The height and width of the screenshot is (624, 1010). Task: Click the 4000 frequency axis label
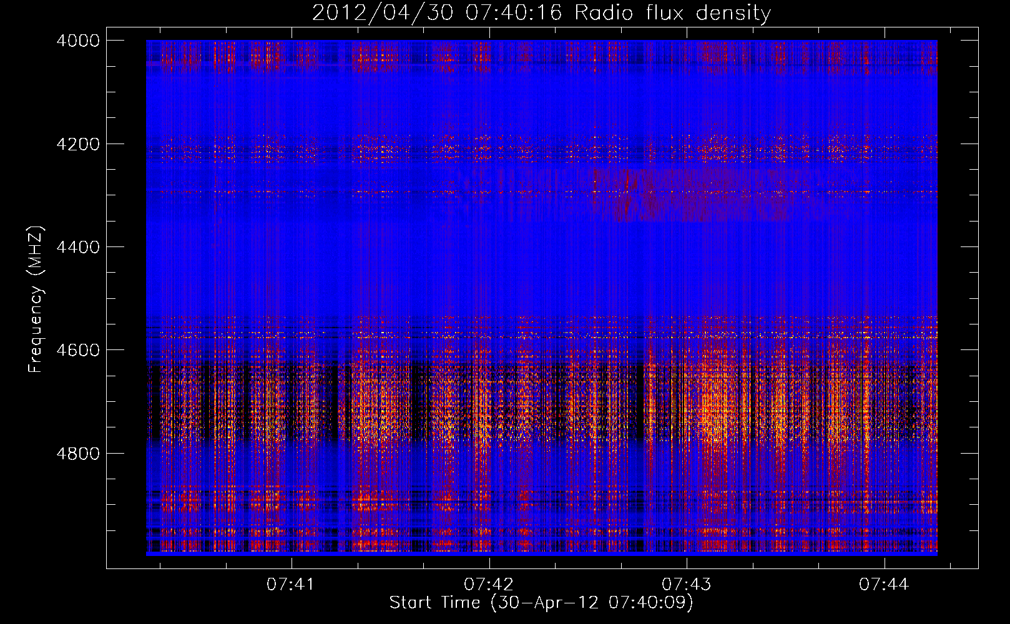click(x=78, y=41)
